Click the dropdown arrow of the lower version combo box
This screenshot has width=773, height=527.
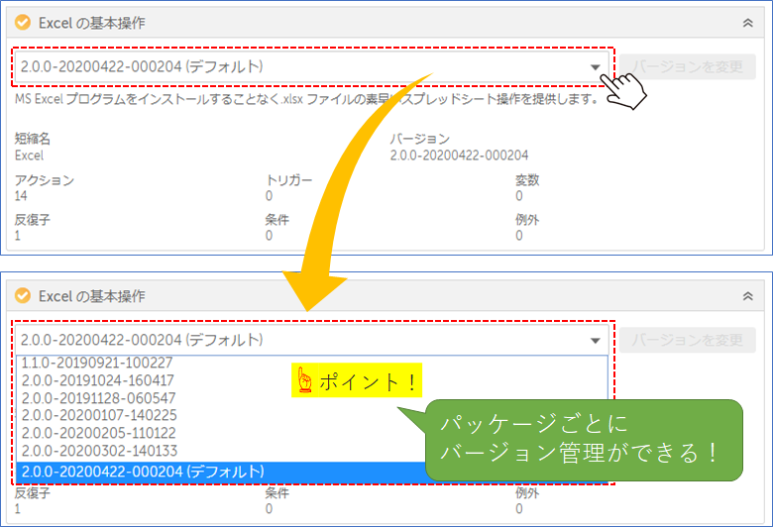click(595, 340)
